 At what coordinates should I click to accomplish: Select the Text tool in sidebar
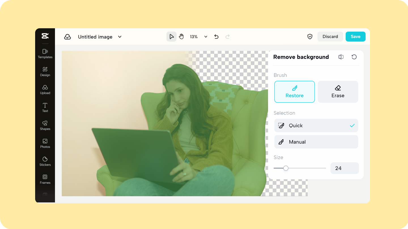point(45,107)
